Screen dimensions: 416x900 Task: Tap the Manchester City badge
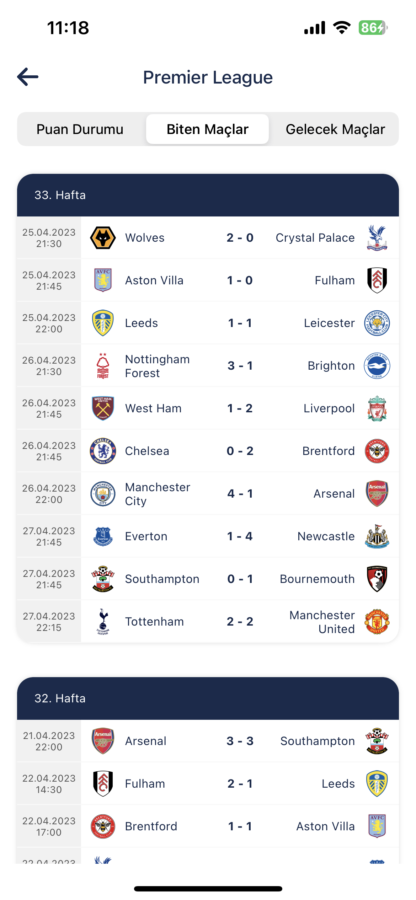click(x=103, y=493)
